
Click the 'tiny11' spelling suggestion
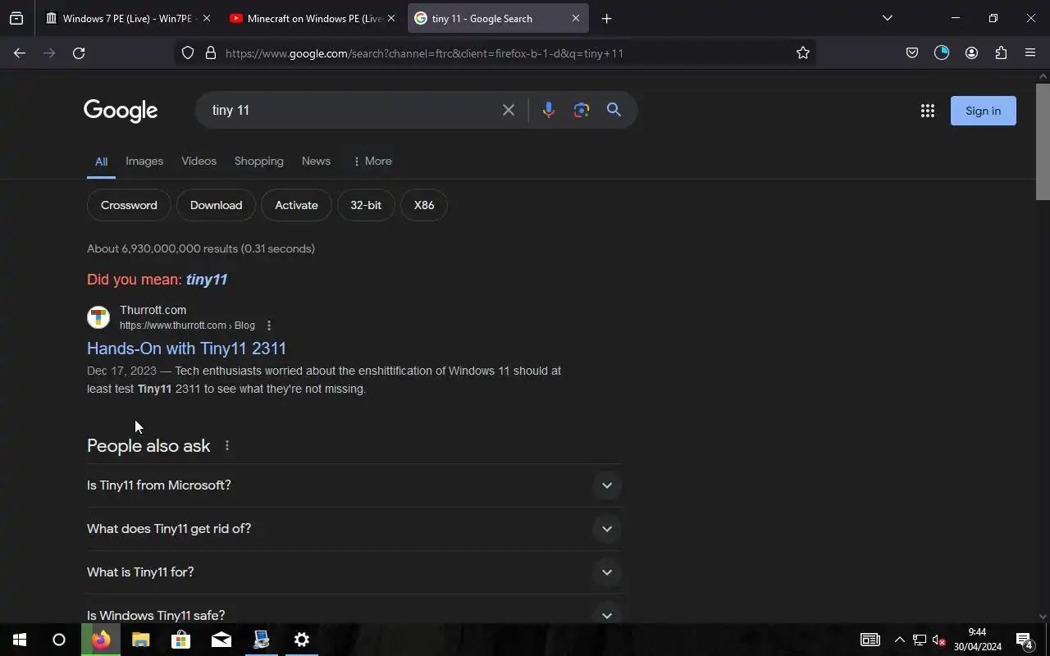(x=207, y=280)
